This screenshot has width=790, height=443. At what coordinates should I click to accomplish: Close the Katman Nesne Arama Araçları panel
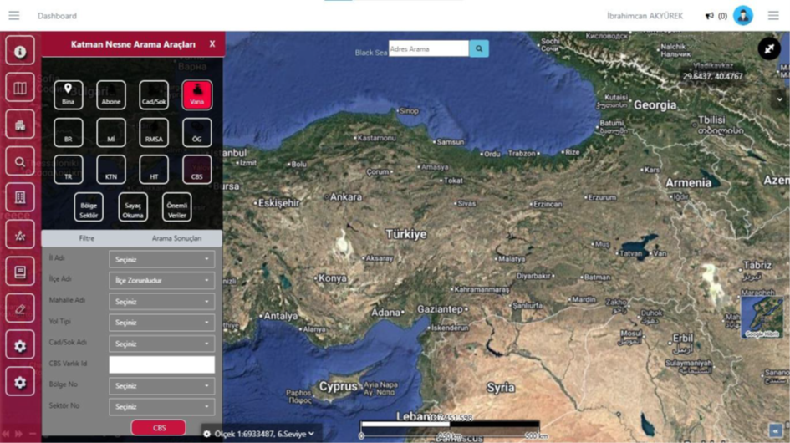pos(212,44)
